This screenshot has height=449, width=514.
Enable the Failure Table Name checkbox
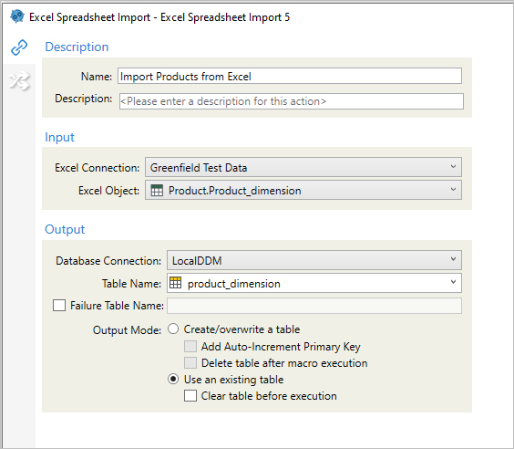[x=59, y=305]
